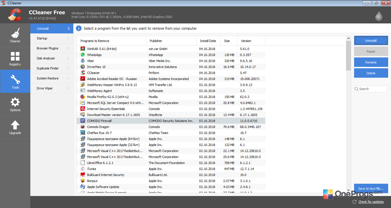Click the Piriform pear logo
The width and height of the screenshot is (391, 208).
[x=379, y=16]
